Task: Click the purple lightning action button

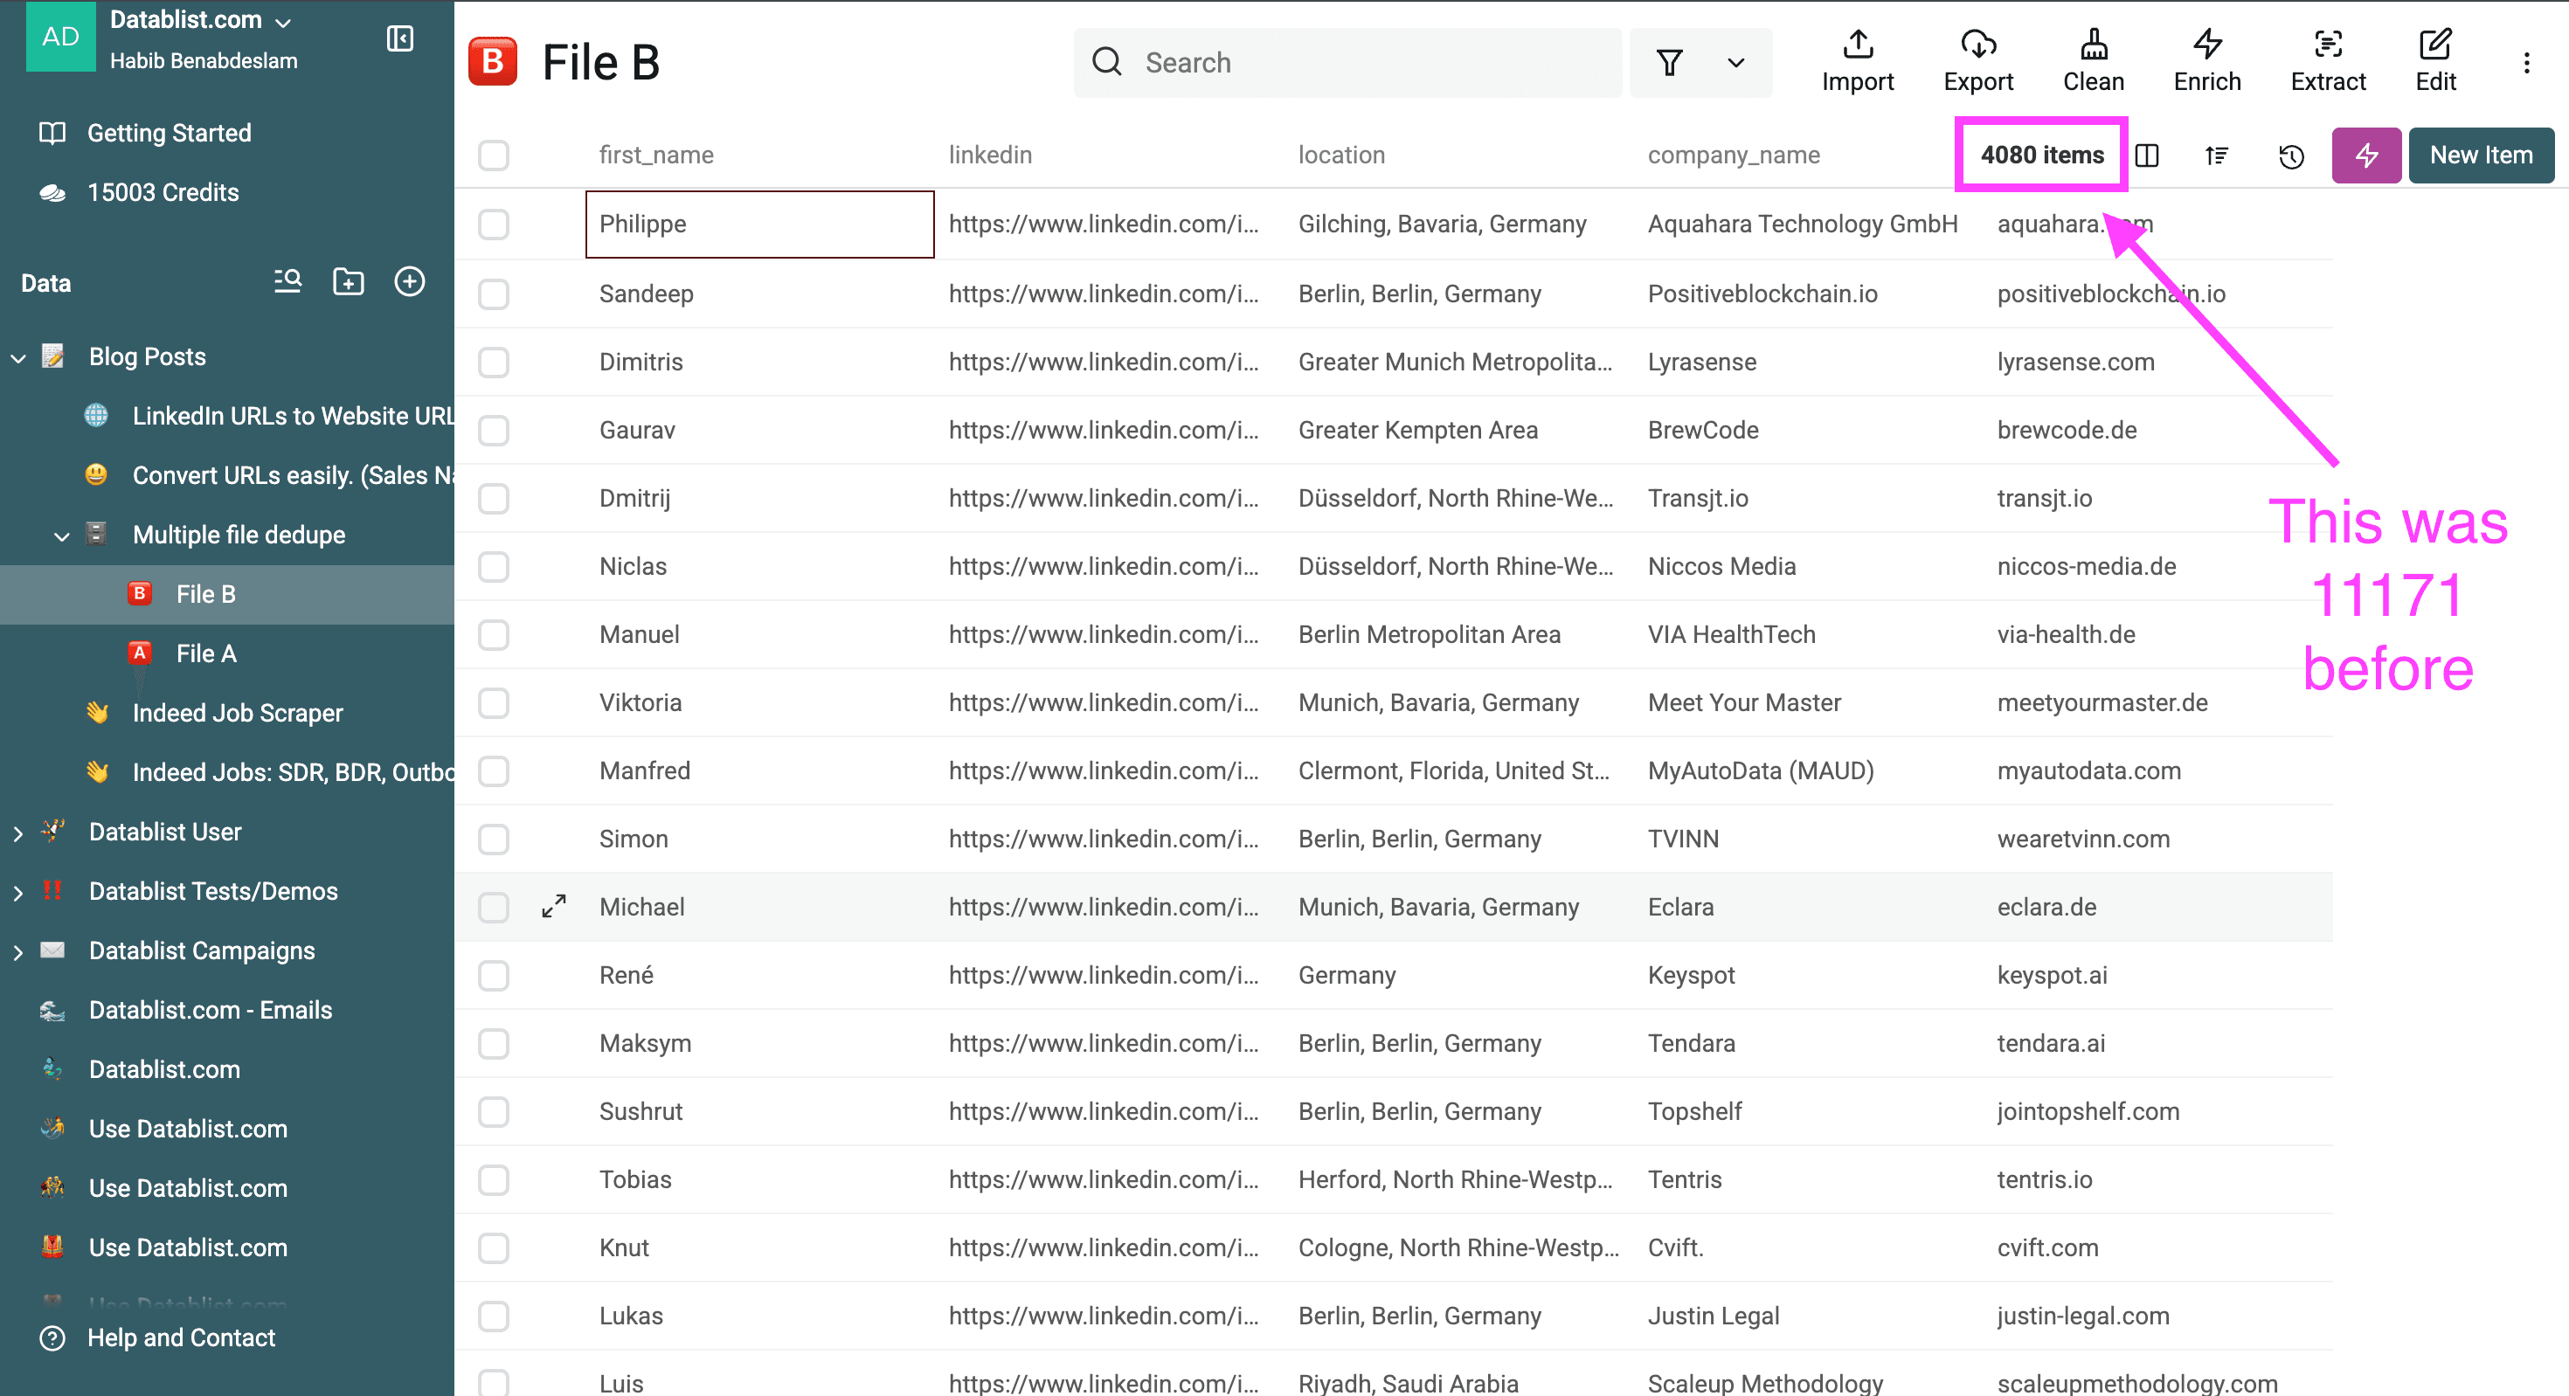Action: [2365, 155]
